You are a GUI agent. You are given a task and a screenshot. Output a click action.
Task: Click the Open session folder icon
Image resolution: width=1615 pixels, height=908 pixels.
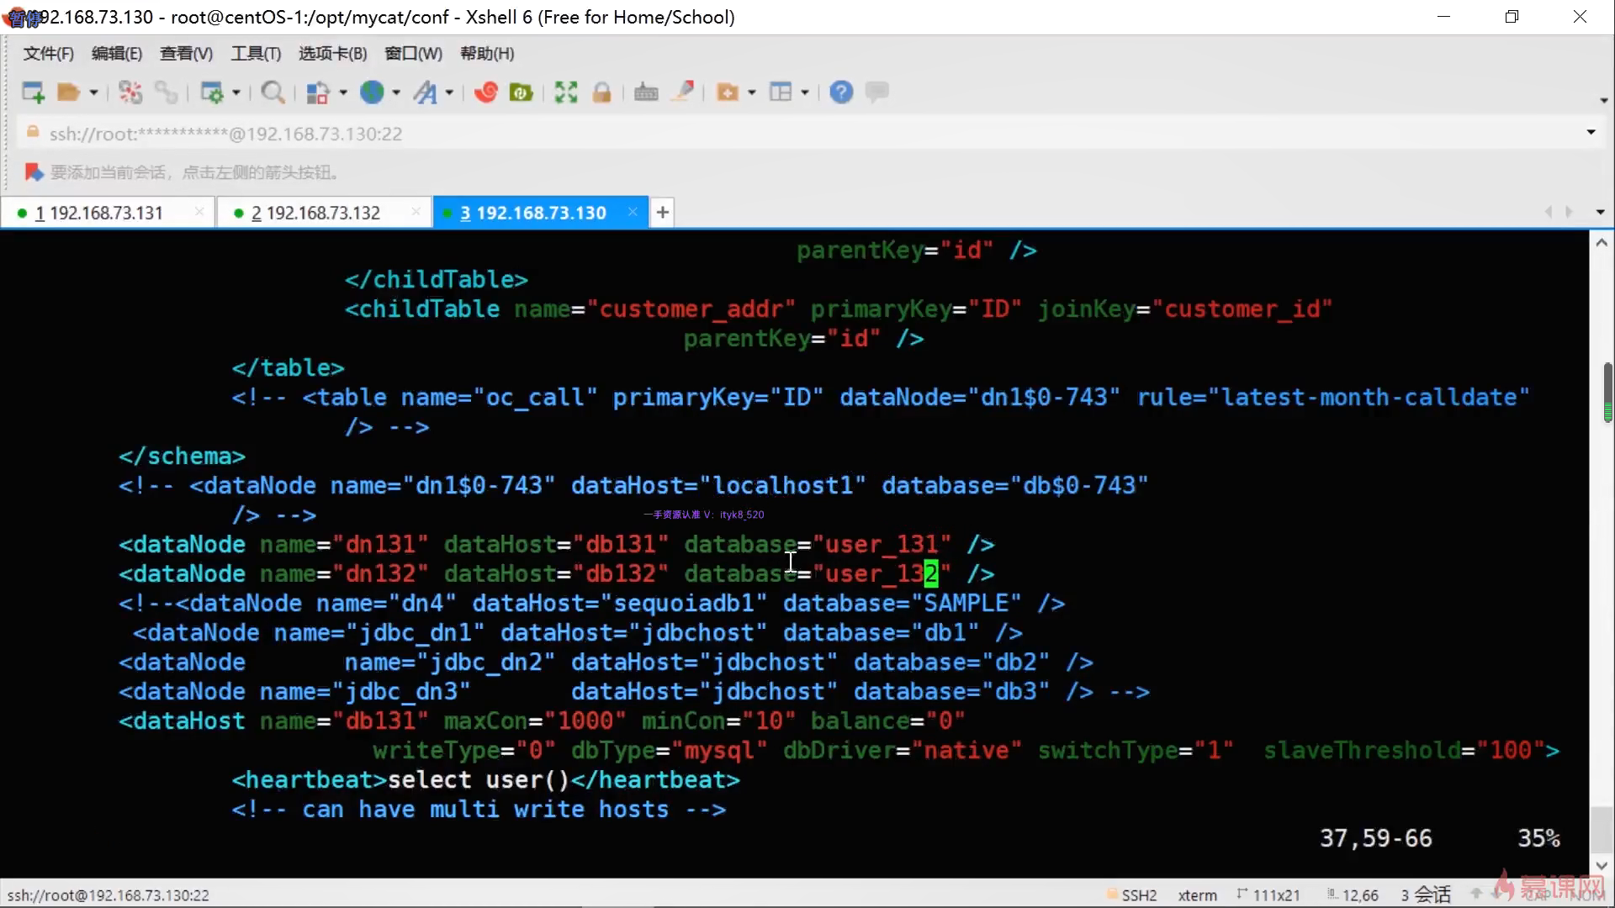click(x=68, y=92)
